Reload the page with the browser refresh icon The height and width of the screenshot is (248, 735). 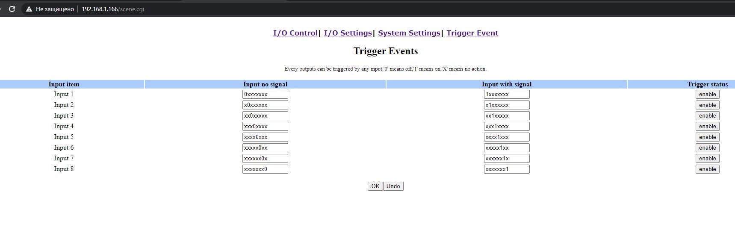point(12,9)
